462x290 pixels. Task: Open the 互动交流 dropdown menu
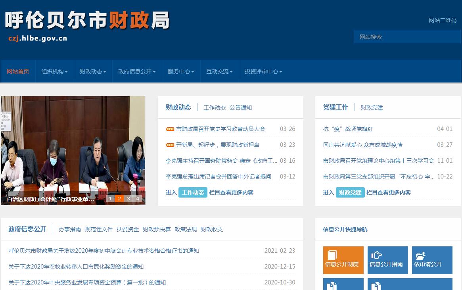pos(219,71)
